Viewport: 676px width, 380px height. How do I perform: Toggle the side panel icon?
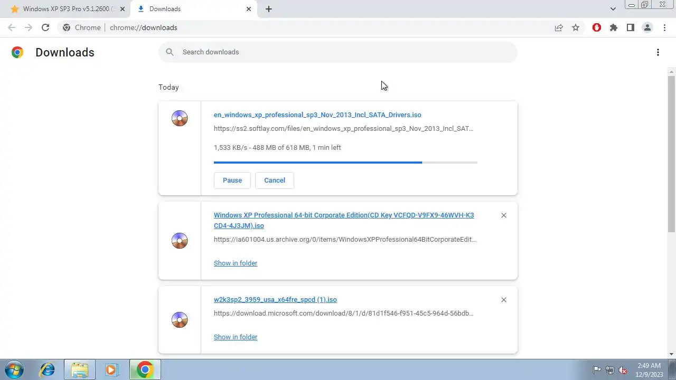(631, 27)
